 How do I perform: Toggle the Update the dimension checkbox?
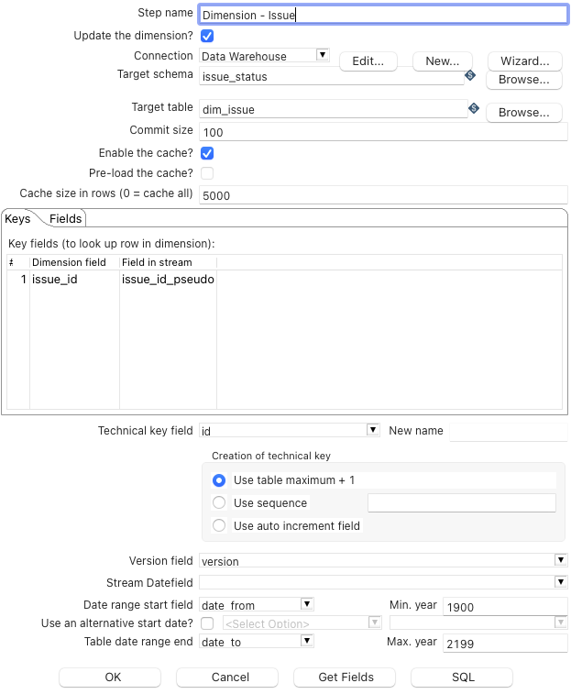tap(207, 36)
